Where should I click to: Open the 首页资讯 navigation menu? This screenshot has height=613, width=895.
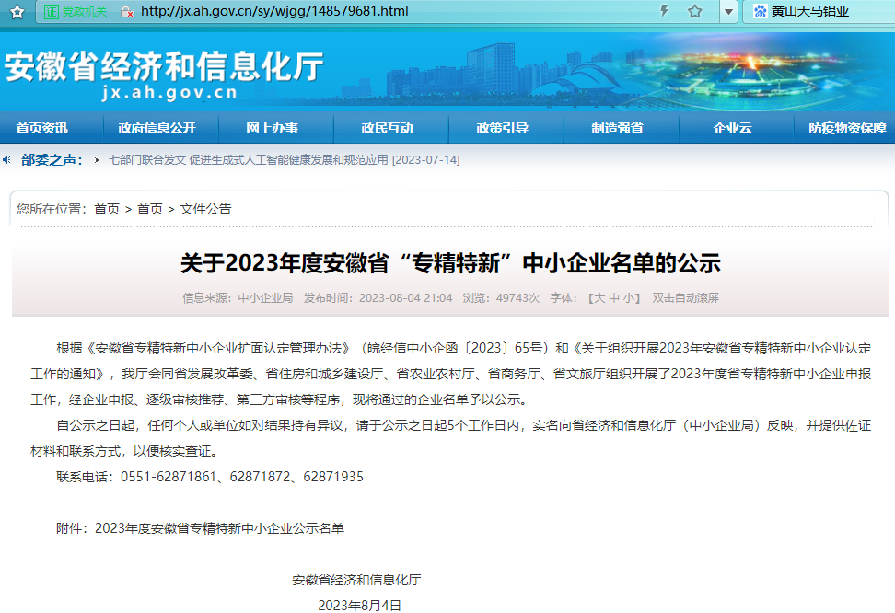tap(41, 129)
